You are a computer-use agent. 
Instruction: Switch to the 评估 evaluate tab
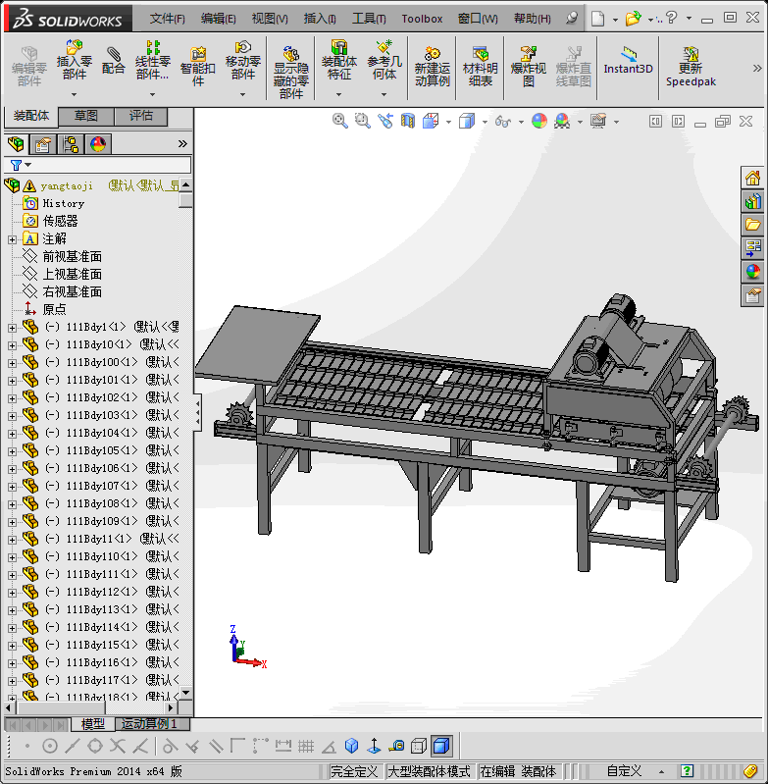coord(141,116)
